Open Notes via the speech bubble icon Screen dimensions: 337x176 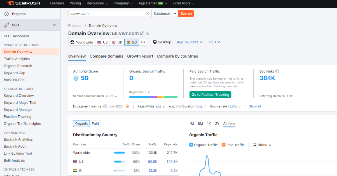[x=255, y=145]
